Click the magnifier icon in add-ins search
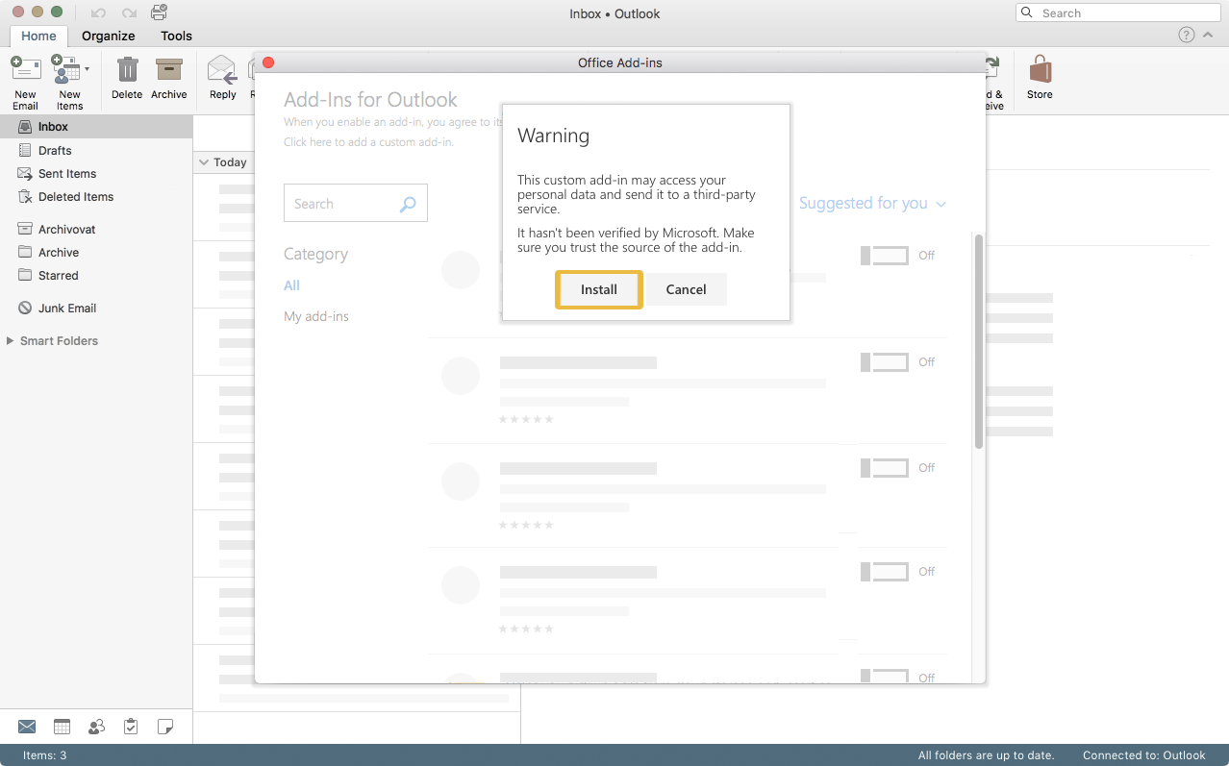 (x=408, y=204)
